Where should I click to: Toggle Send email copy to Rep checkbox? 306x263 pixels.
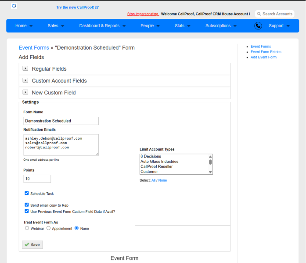pyautogui.click(x=27, y=205)
